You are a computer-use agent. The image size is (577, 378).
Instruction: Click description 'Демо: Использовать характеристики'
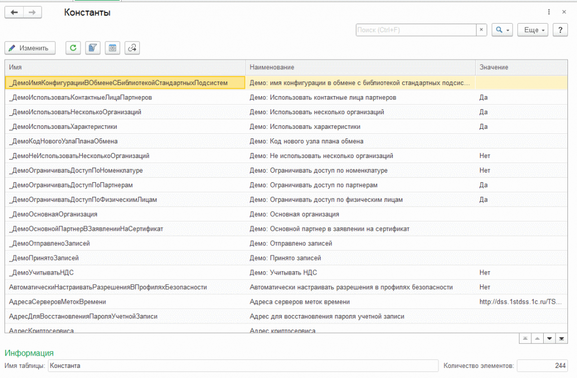click(305, 127)
